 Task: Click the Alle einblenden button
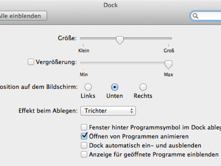[x=23, y=16]
